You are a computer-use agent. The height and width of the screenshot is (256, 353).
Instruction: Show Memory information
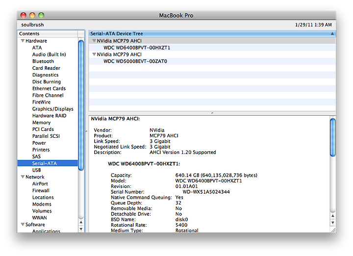(41, 123)
